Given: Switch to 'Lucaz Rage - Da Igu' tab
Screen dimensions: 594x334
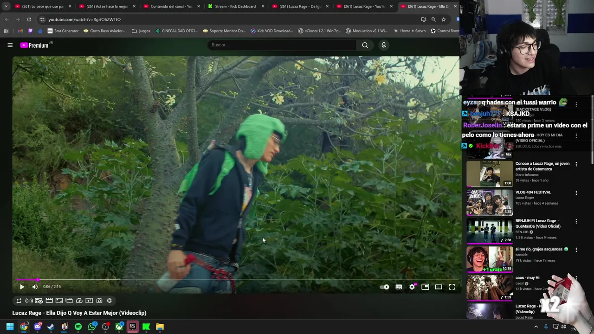Looking at the screenshot, I should click(x=299, y=6).
